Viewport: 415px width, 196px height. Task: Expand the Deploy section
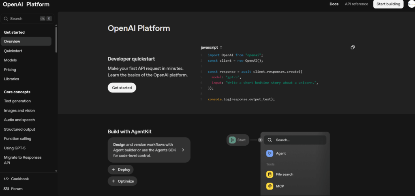[121, 170]
